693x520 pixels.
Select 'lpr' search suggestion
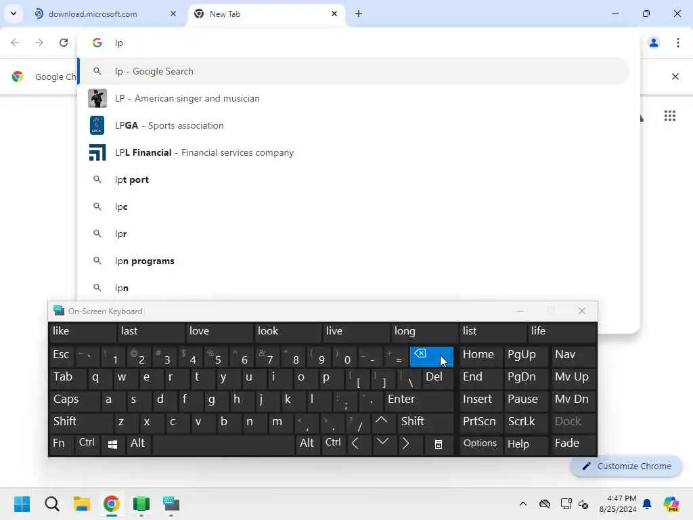(353, 234)
